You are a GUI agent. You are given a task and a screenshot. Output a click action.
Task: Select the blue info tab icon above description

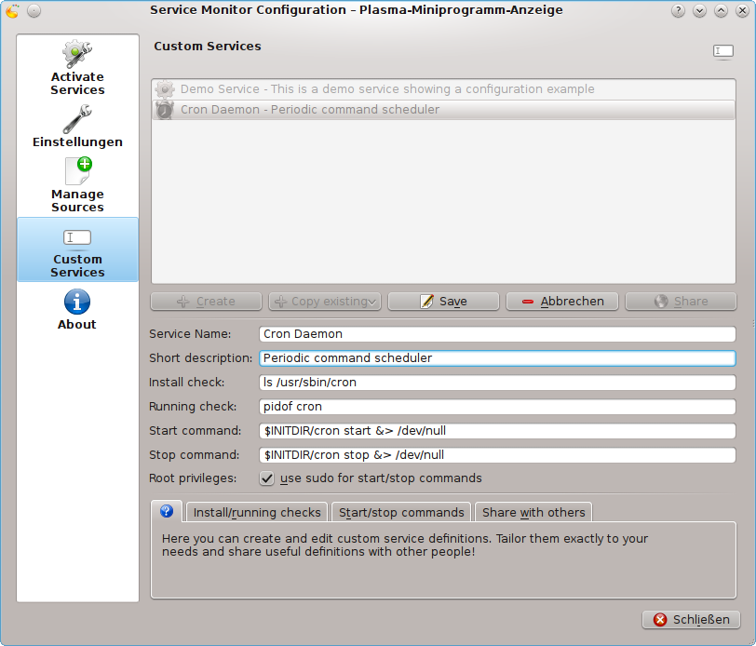166,510
